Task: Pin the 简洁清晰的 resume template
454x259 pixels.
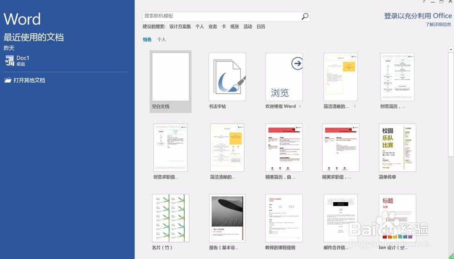Action: pyautogui.click(x=355, y=107)
